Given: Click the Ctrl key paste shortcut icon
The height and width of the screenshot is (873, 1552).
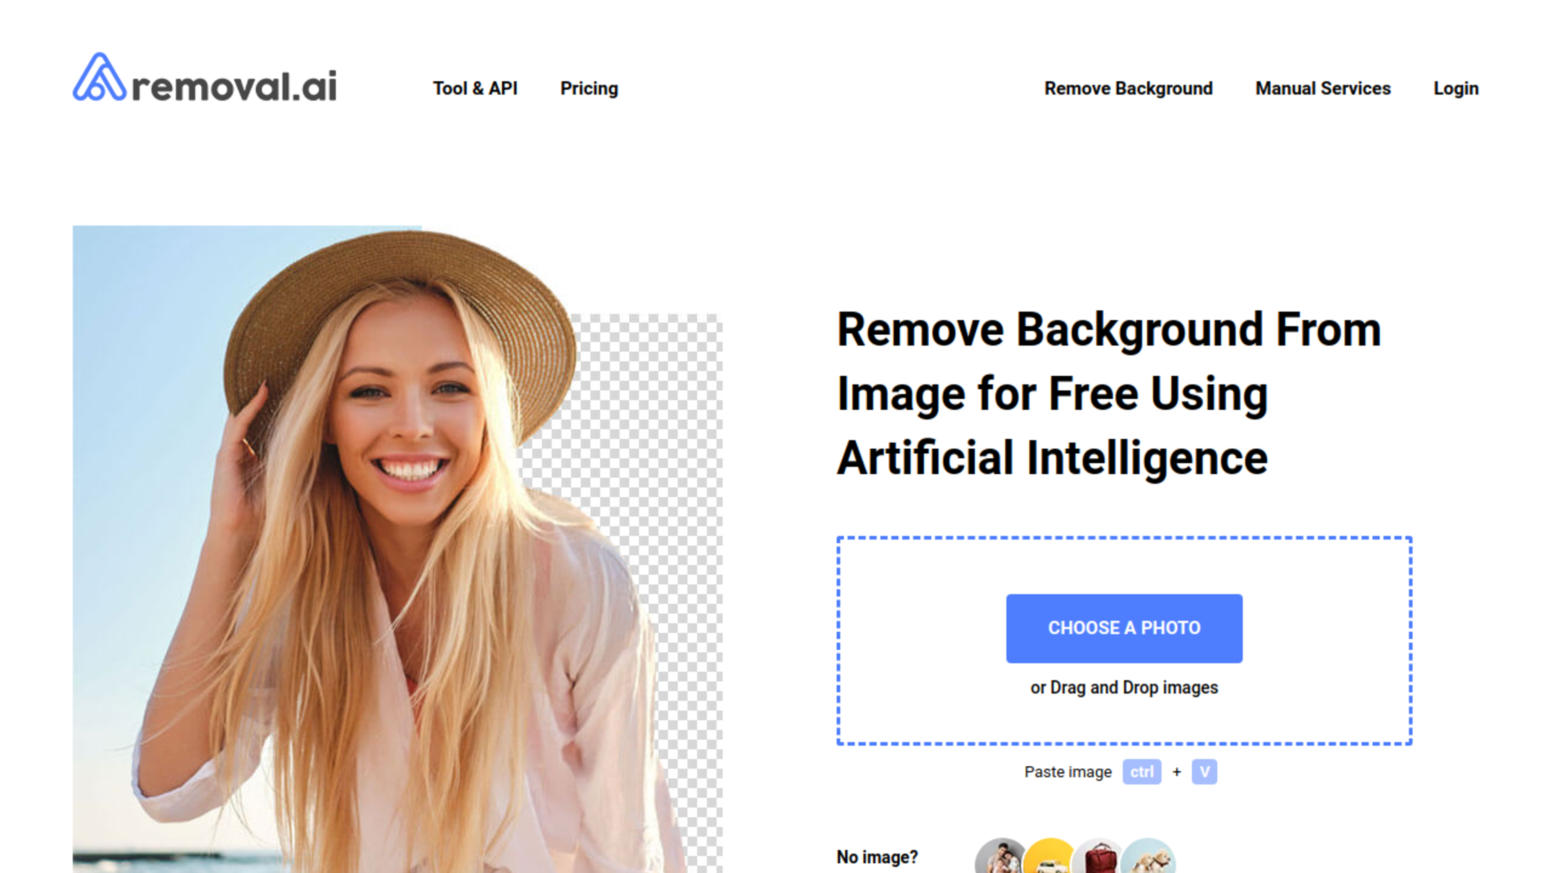Looking at the screenshot, I should click(1142, 772).
